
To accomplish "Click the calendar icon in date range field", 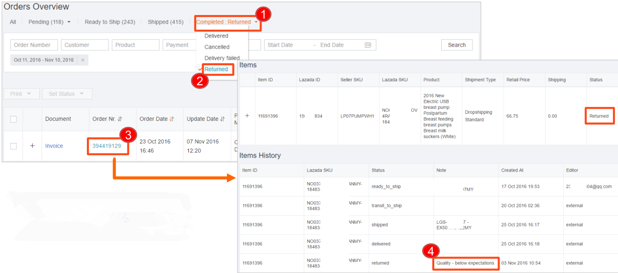I will pyautogui.click(x=368, y=45).
